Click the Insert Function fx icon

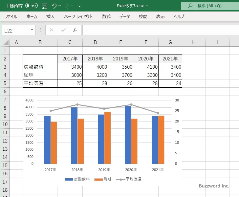pos(75,30)
